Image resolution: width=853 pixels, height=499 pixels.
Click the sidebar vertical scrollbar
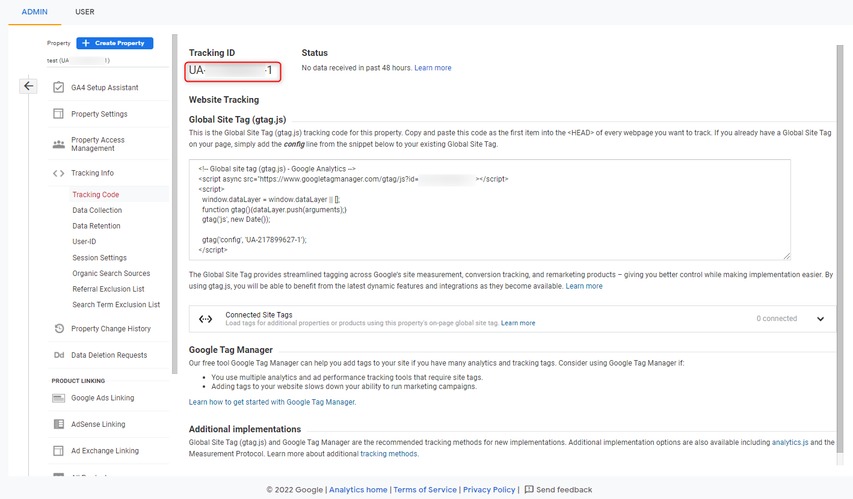point(174,204)
